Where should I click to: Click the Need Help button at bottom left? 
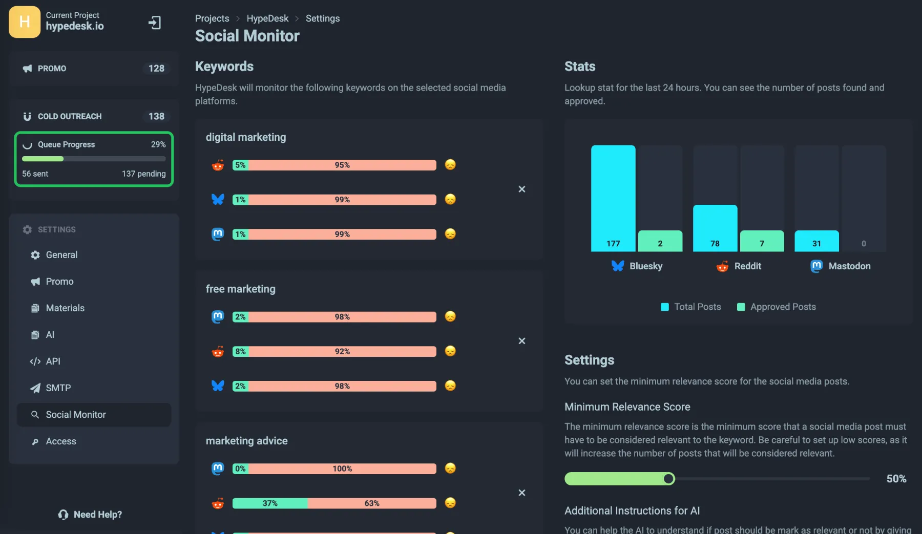point(89,514)
